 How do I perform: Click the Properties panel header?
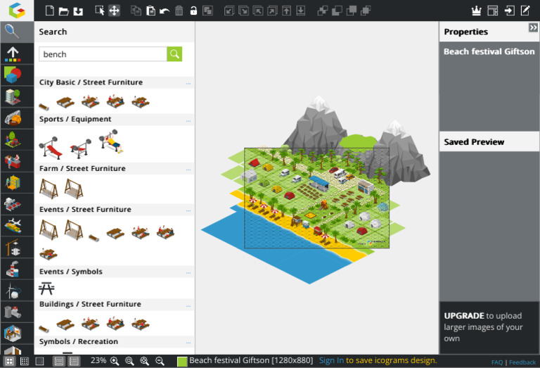[489, 32]
